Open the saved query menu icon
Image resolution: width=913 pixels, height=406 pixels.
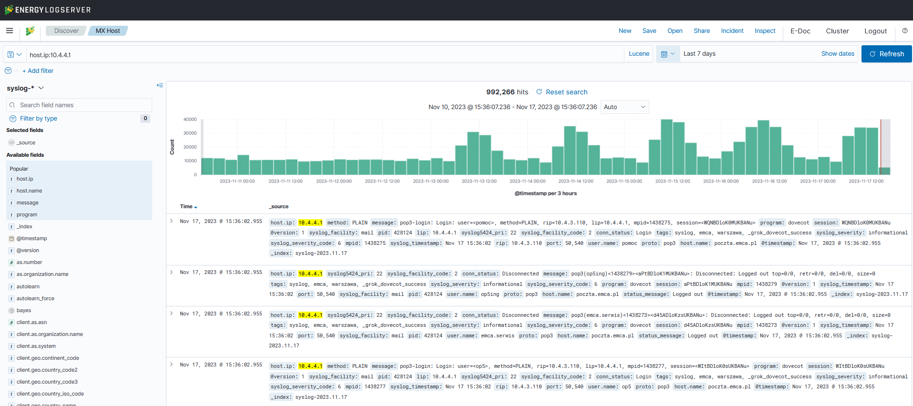15,54
